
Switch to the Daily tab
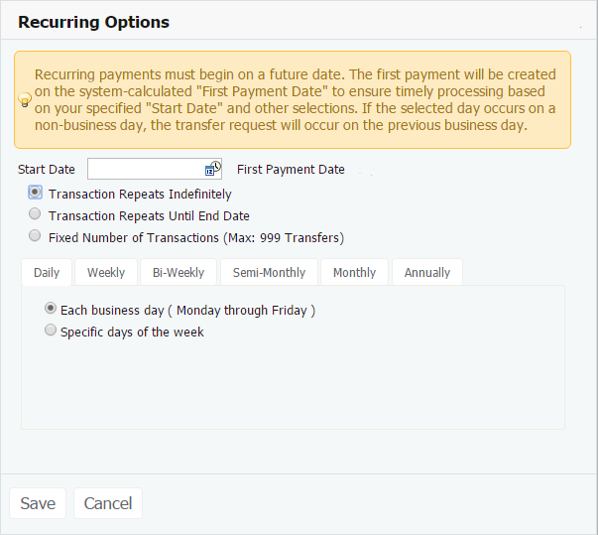click(x=47, y=272)
